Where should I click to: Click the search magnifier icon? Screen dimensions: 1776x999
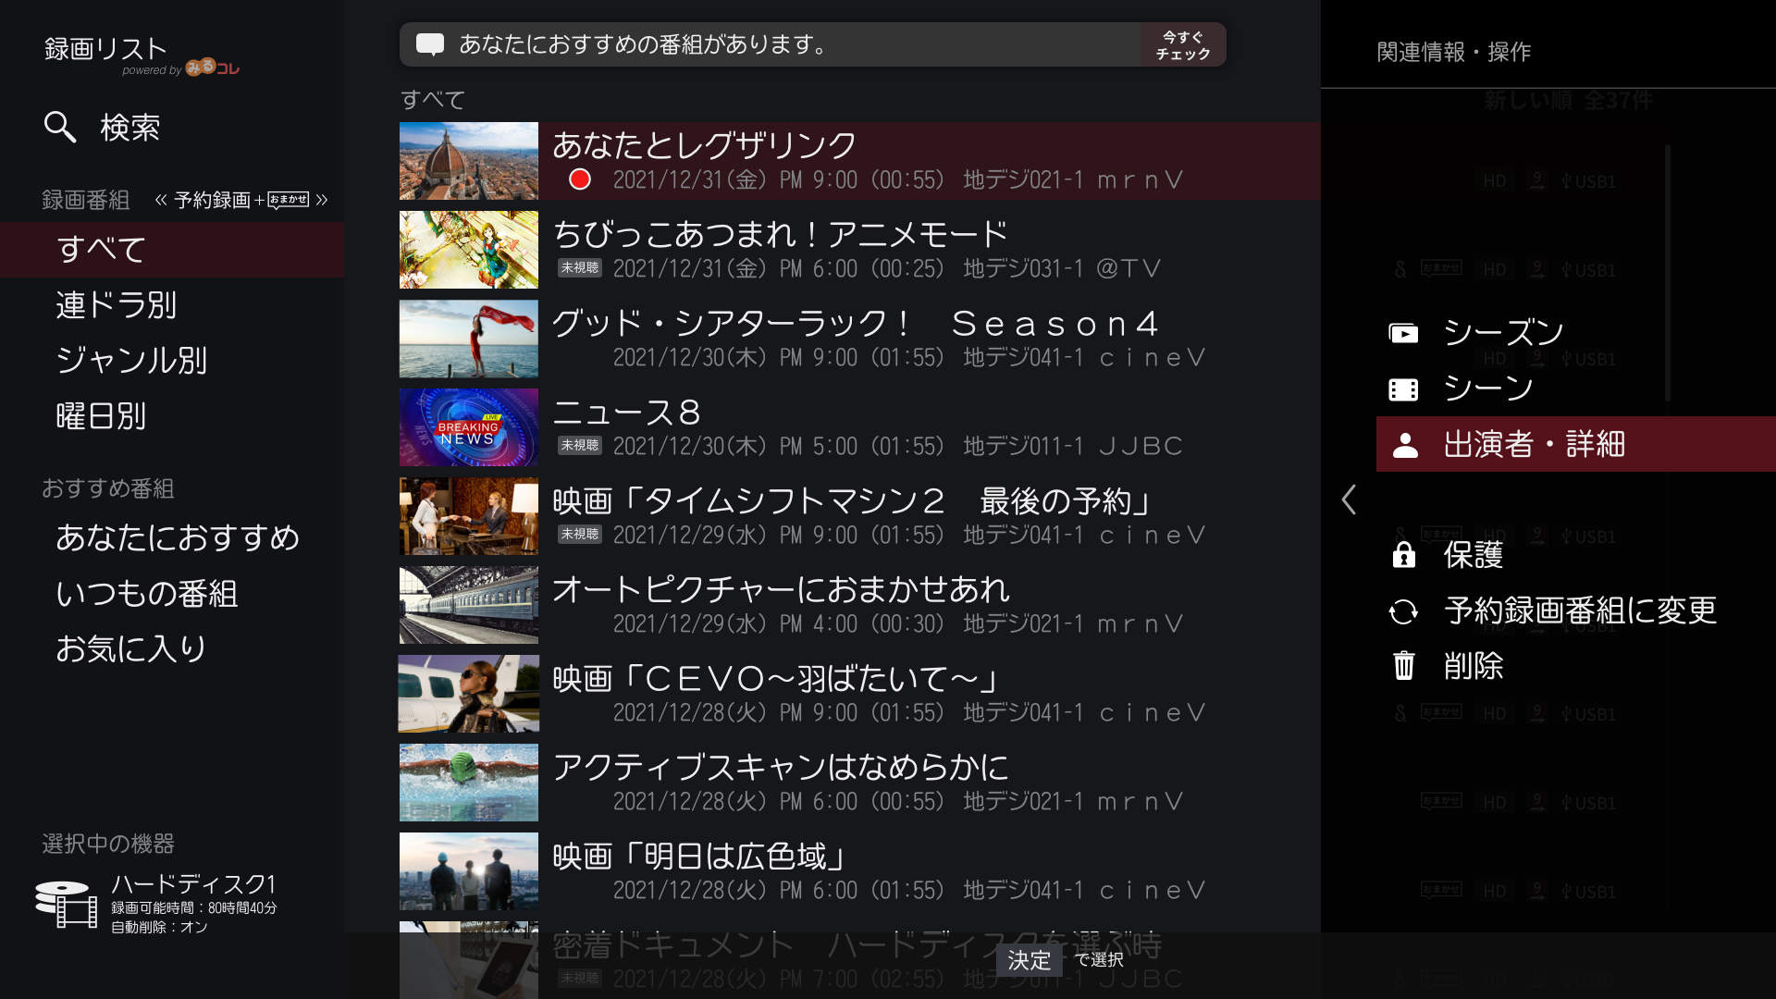[x=60, y=127]
